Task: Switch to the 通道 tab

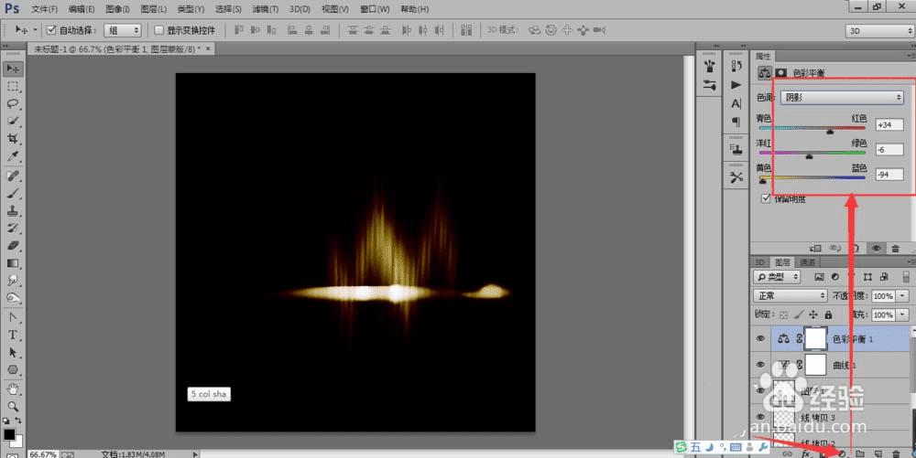Action: click(x=807, y=262)
